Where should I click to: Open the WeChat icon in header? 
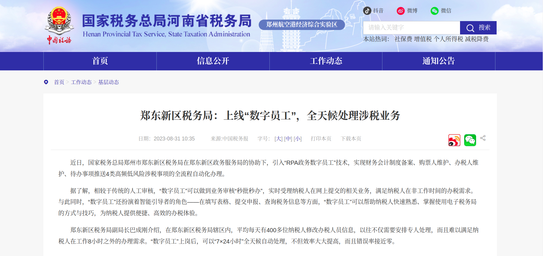point(435,11)
